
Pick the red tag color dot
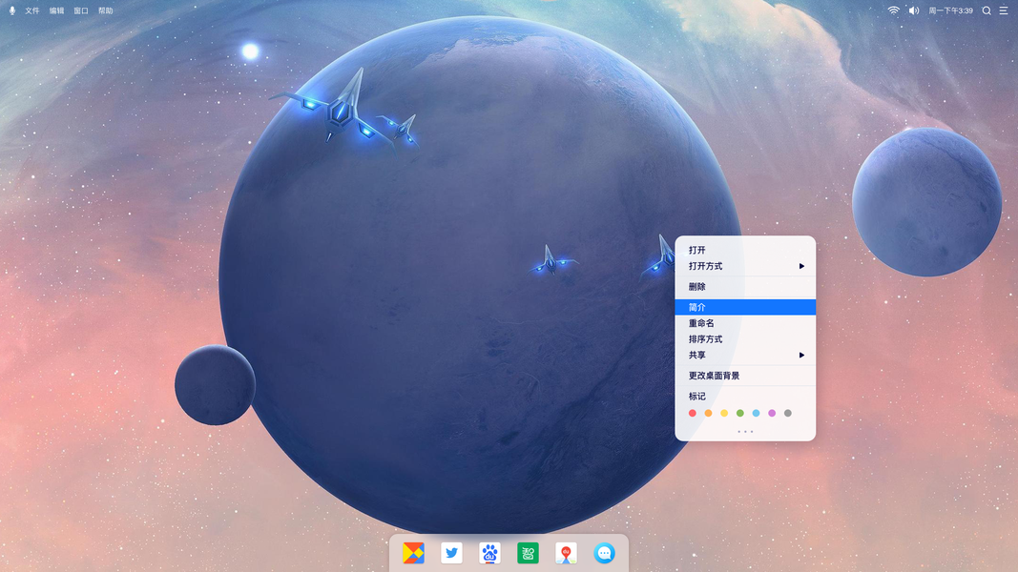[x=692, y=413]
